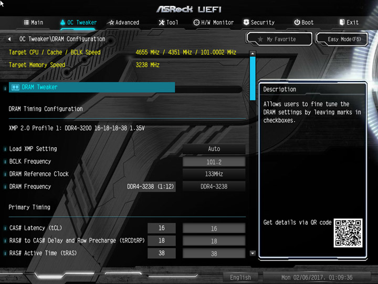Click the Exit door icon
Viewport: 378px width, 284px height.
[x=342, y=23]
